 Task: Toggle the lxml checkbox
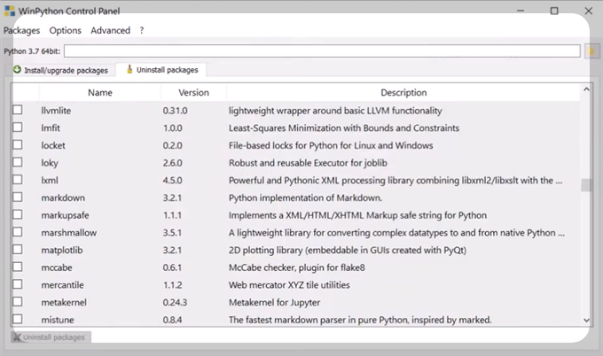[18, 180]
